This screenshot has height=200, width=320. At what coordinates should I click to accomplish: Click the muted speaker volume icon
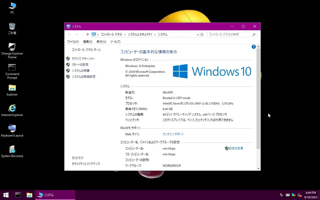[299, 195]
